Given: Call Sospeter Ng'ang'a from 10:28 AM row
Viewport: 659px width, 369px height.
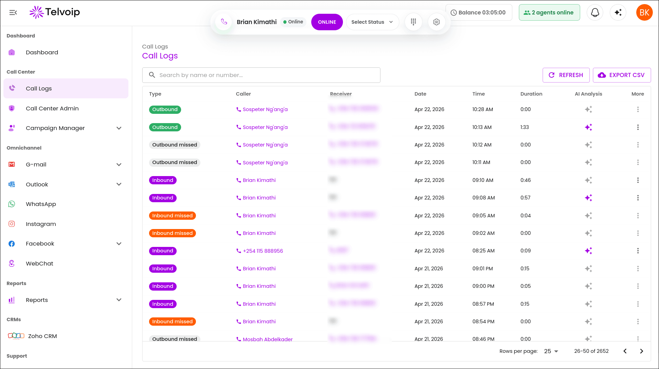Looking at the screenshot, I should tap(262, 109).
